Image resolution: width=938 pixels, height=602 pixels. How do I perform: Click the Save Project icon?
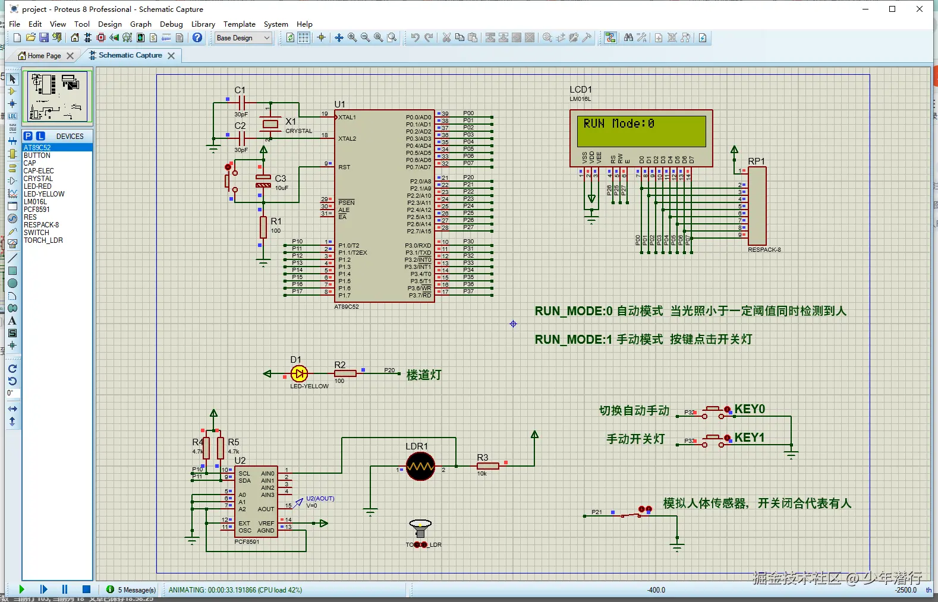tap(44, 37)
